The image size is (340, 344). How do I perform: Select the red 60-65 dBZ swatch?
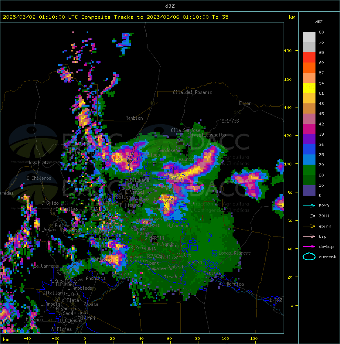point(309,58)
